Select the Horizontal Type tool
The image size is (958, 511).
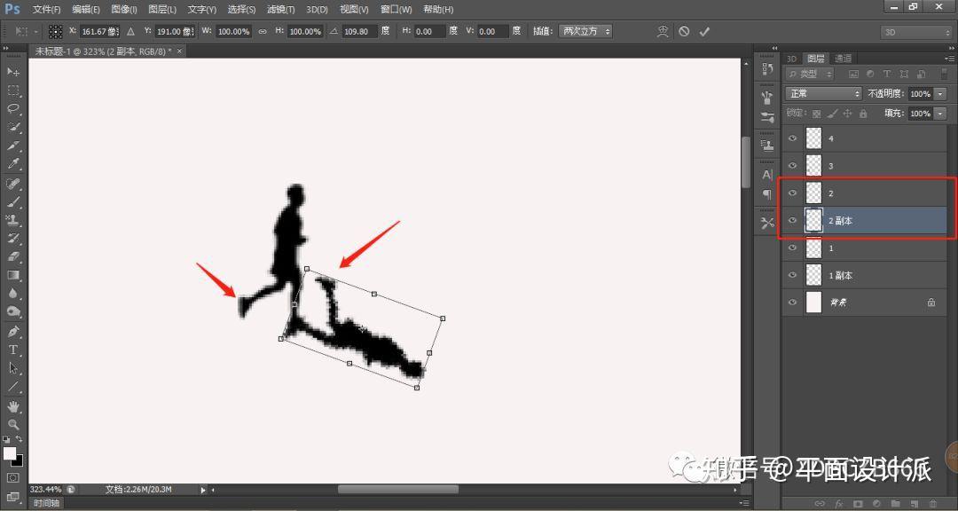coord(12,350)
